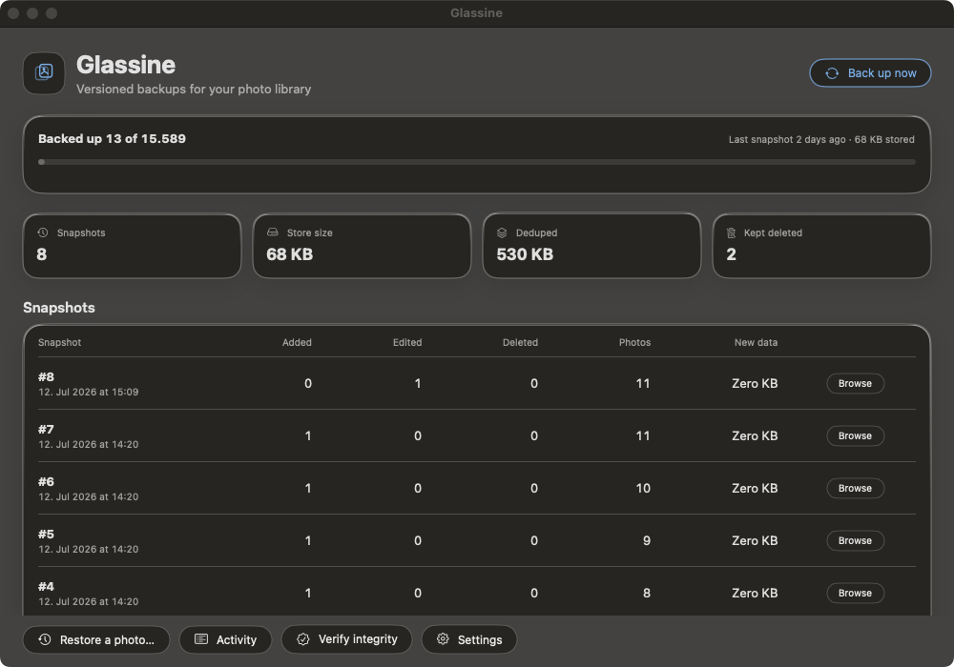Click the Deduped card showing 530 KB
Screen dimensions: 954x667
coord(592,246)
